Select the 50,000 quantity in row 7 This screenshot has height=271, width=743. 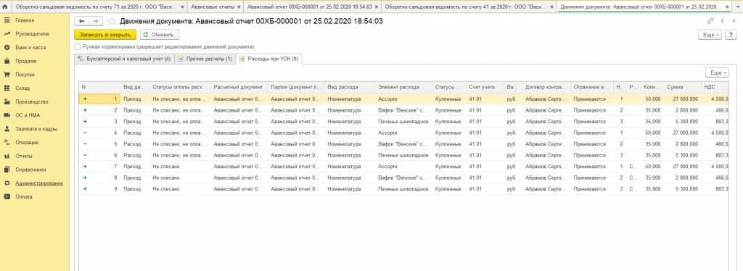point(652,167)
